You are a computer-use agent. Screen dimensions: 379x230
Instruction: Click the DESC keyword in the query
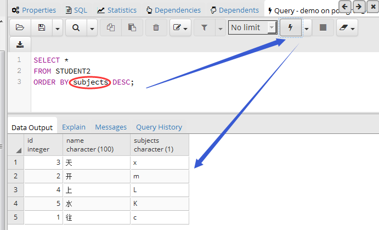[x=121, y=82]
